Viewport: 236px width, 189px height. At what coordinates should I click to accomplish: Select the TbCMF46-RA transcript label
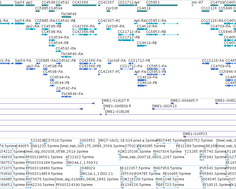72,54
